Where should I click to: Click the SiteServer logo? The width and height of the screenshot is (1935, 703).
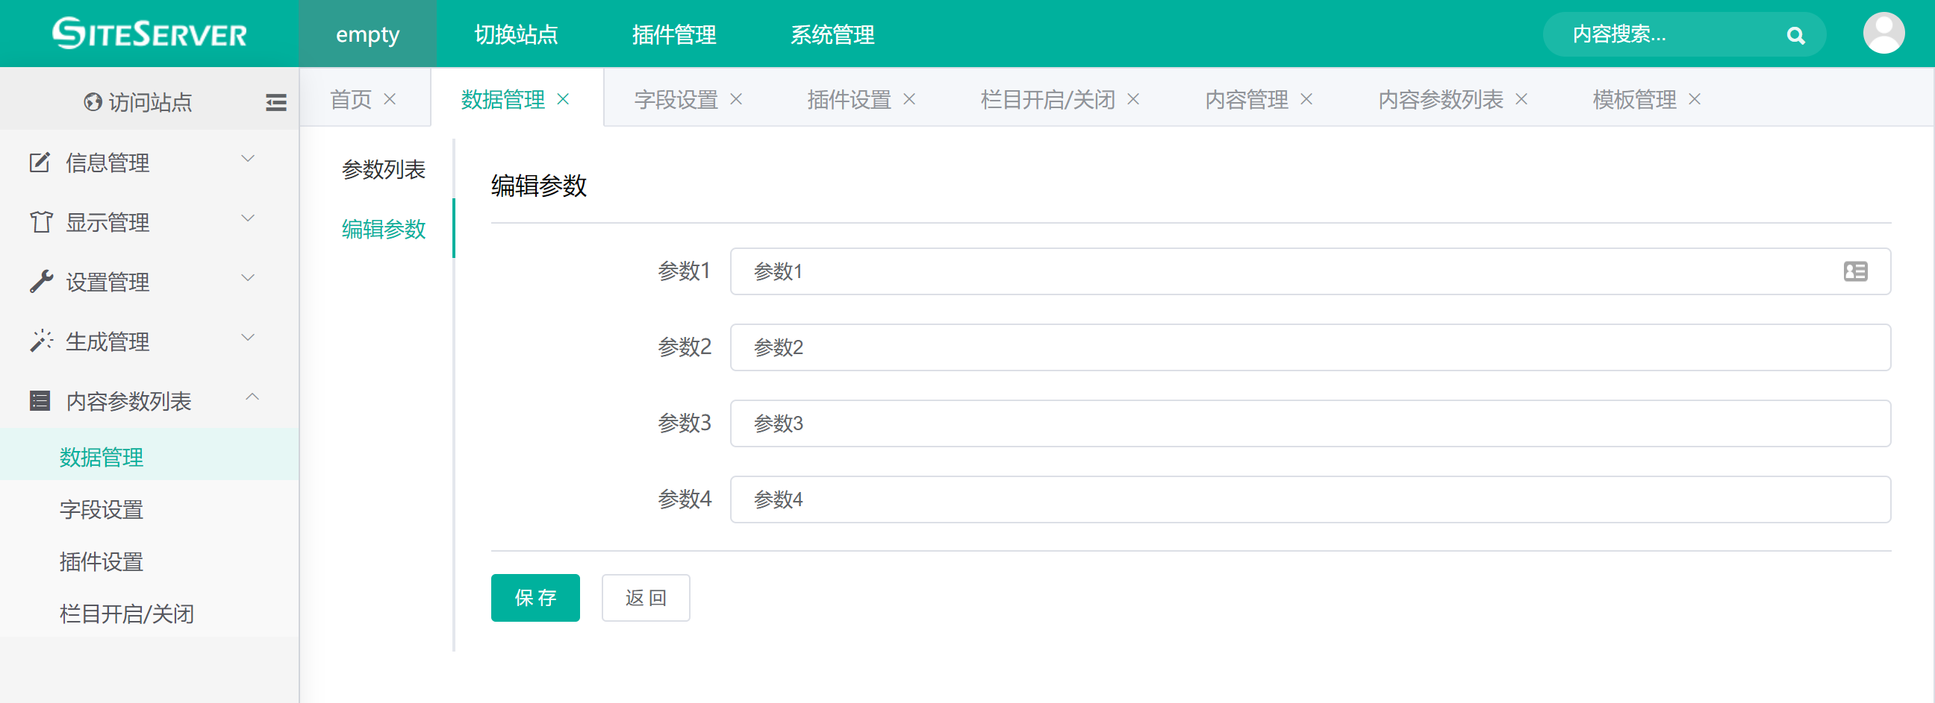tap(149, 34)
